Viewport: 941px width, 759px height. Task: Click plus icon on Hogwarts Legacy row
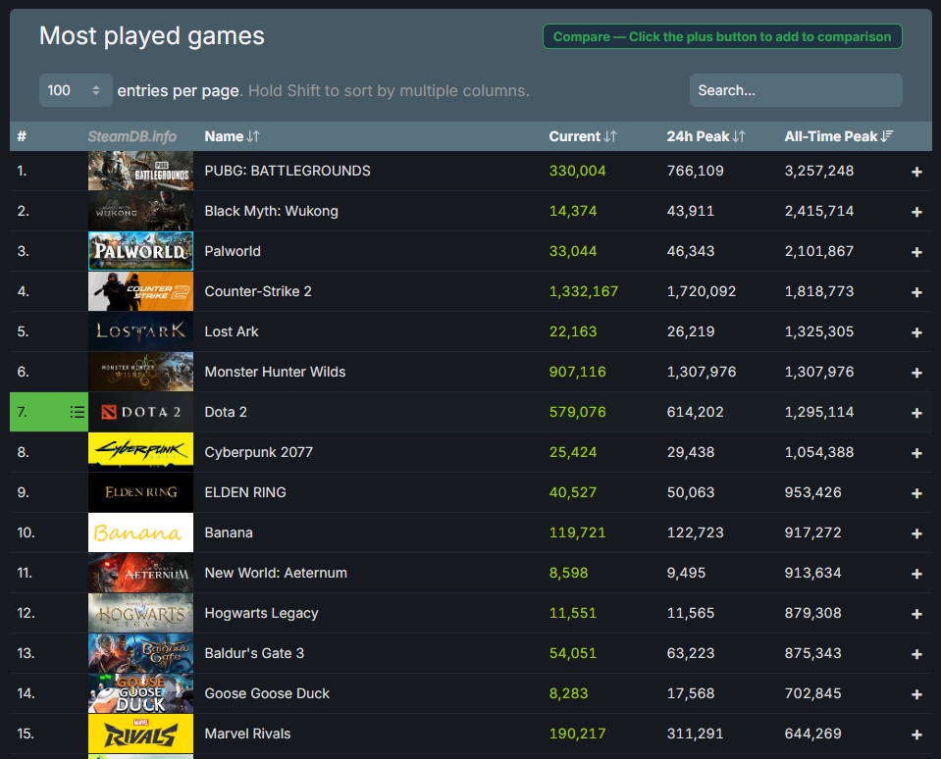[916, 614]
